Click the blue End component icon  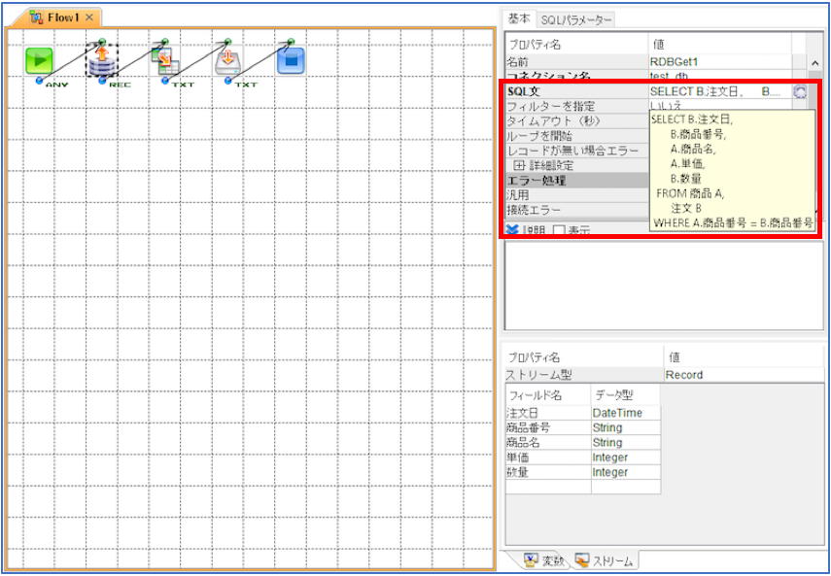[x=291, y=60]
